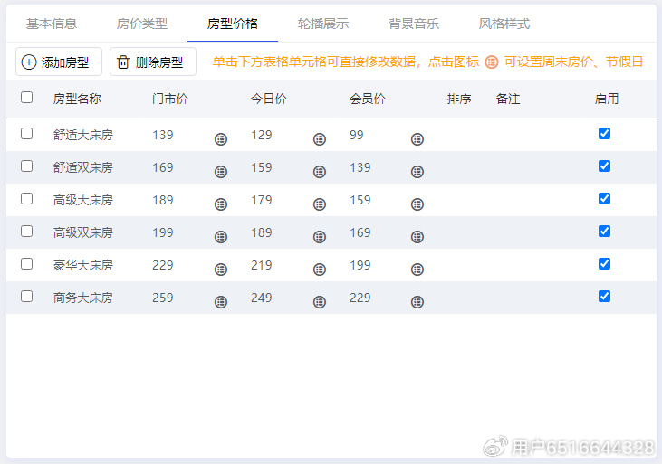Image resolution: width=662 pixels, height=464 pixels.
Task: Click the 房型名称 column header
Action: point(77,99)
